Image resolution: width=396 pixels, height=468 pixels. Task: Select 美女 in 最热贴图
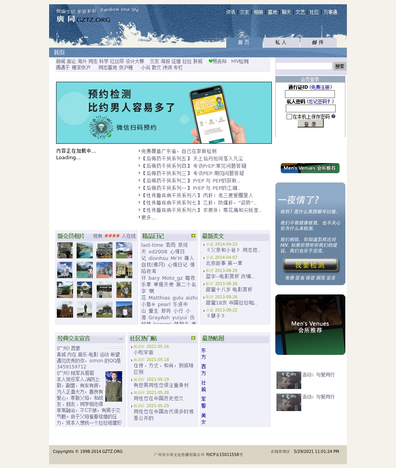[203, 419]
